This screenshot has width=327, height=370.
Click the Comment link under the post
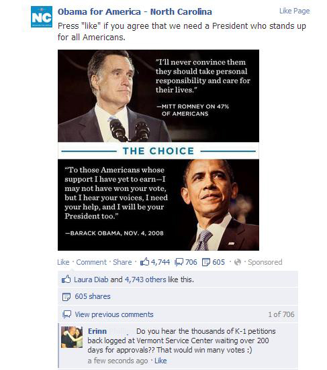click(x=91, y=262)
